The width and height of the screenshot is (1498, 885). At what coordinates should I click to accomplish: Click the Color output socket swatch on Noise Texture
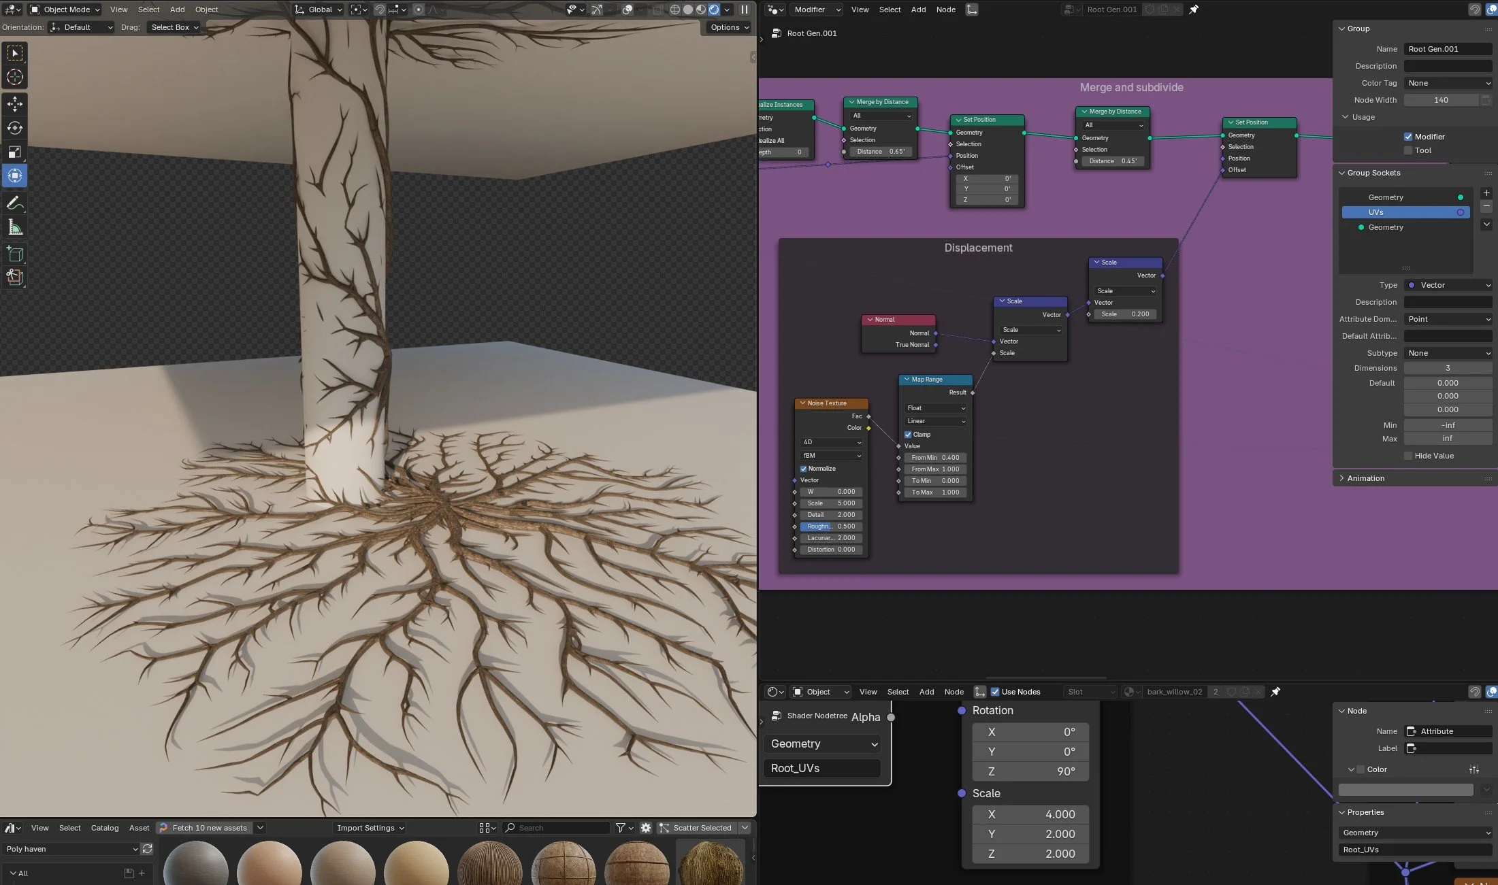tap(869, 428)
